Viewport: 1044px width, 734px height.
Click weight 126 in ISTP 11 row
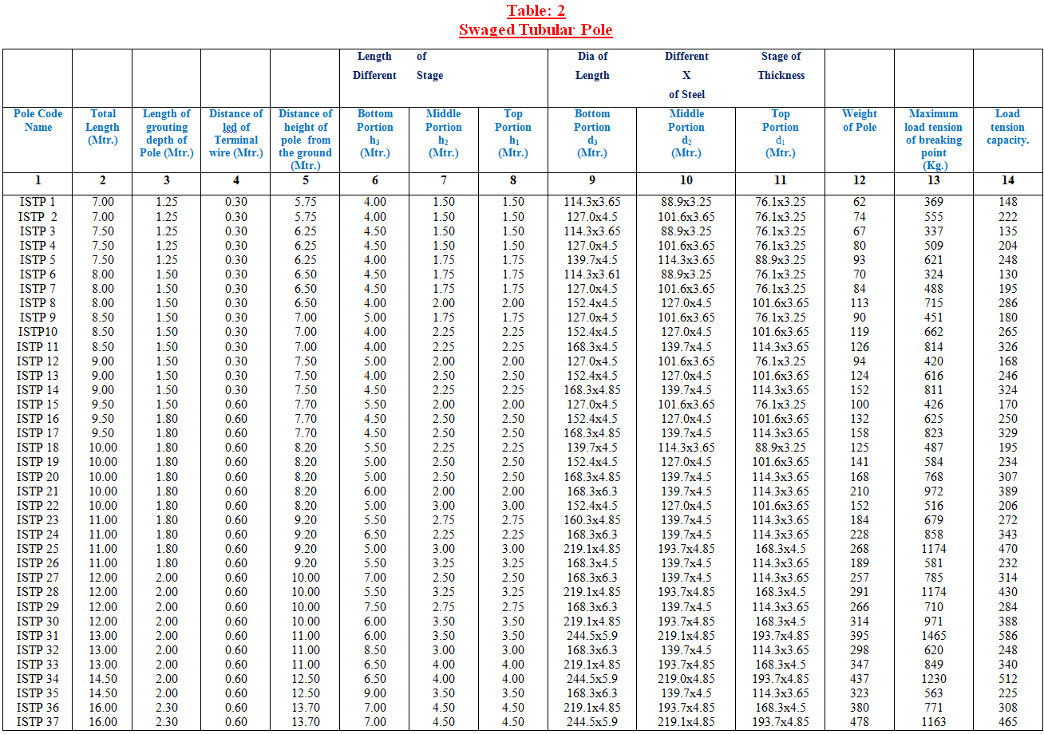pyautogui.click(x=860, y=347)
